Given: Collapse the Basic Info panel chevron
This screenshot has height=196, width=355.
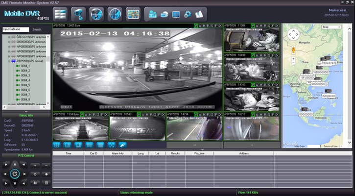Looking at the screenshot, I should 25,111.
